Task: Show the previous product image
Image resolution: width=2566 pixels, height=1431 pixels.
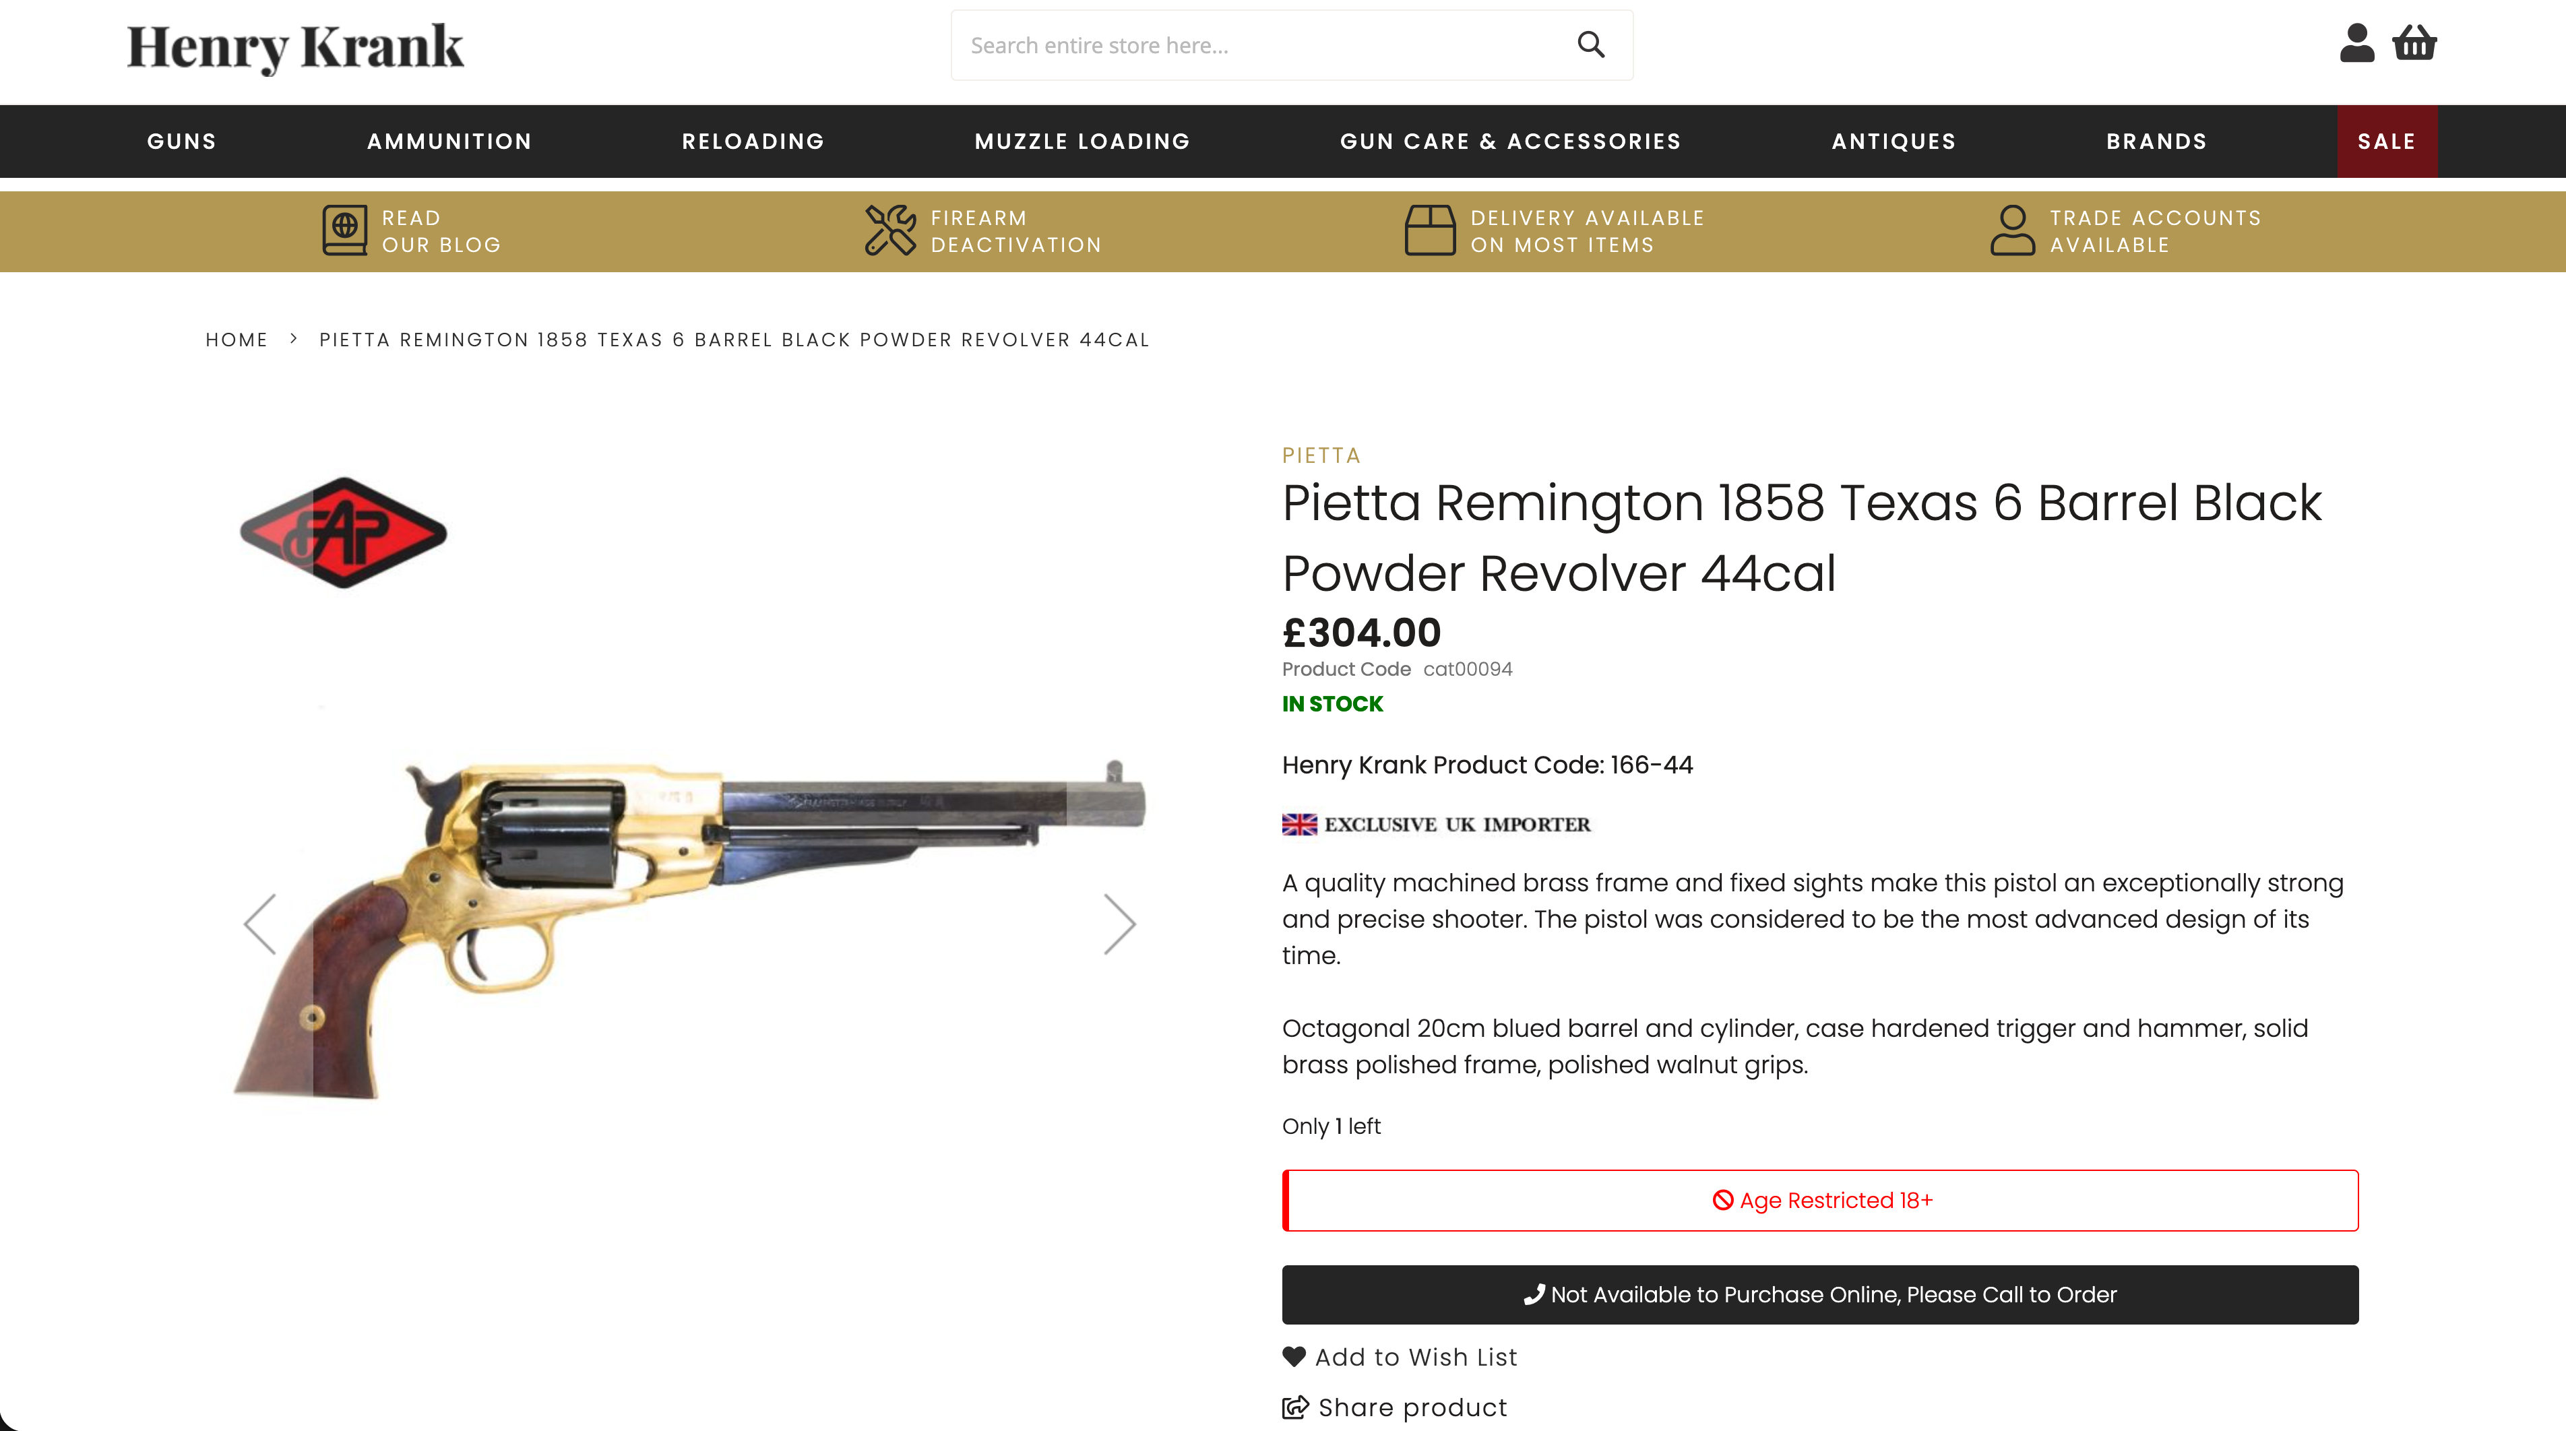Action: pos(260,924)
